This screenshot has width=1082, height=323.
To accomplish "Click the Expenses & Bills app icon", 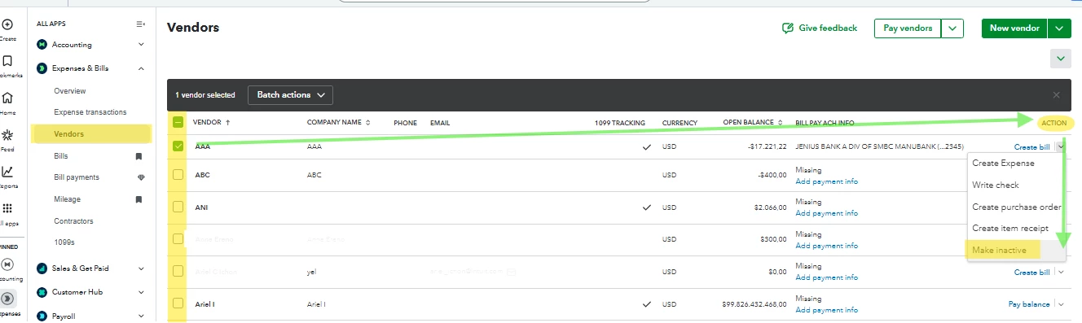I will pos(42,68).
